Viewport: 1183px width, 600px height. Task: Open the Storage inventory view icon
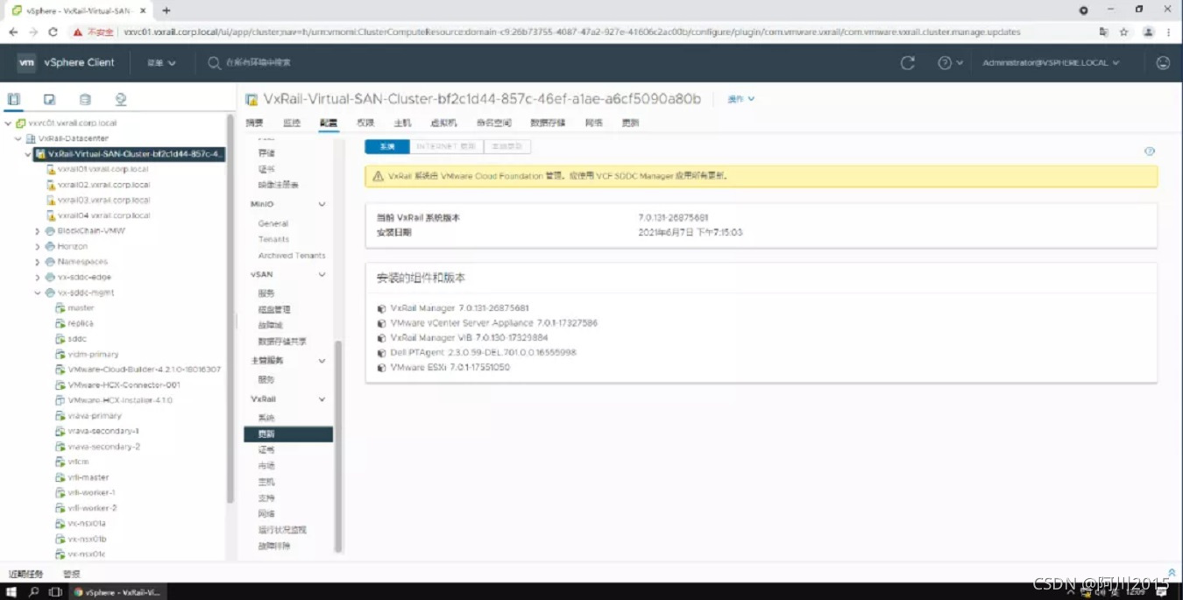85,100
